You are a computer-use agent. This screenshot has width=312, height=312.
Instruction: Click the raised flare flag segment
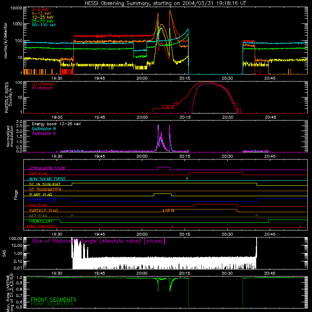pos(163,193)
